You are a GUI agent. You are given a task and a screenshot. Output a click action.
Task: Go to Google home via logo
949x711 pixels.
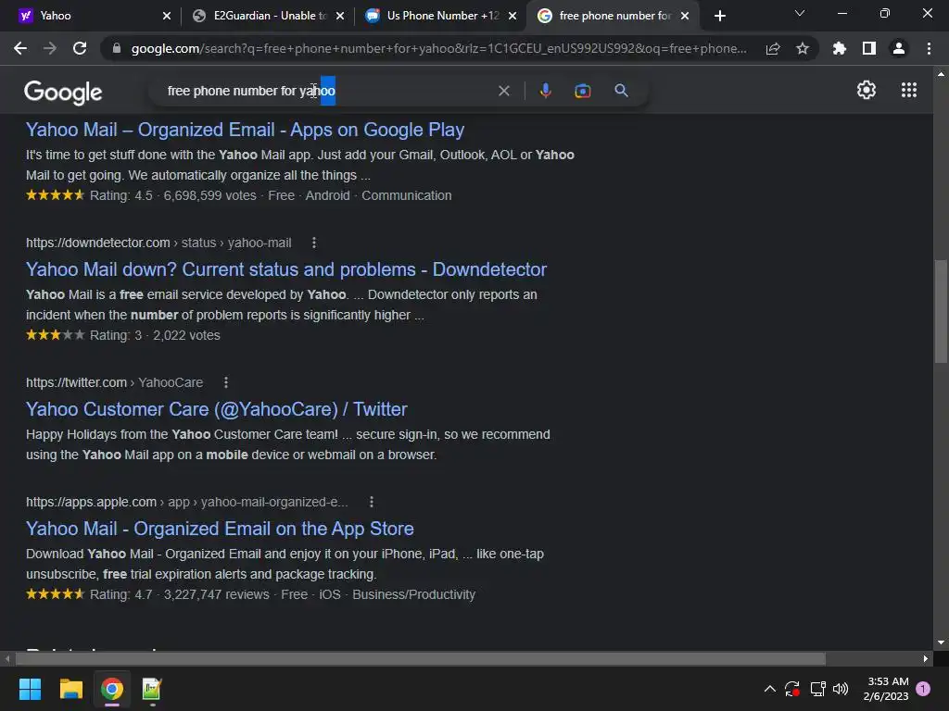click(63, 92)
